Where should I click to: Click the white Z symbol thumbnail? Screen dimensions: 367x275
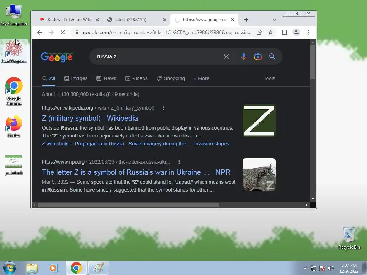(x=259, y=121)
